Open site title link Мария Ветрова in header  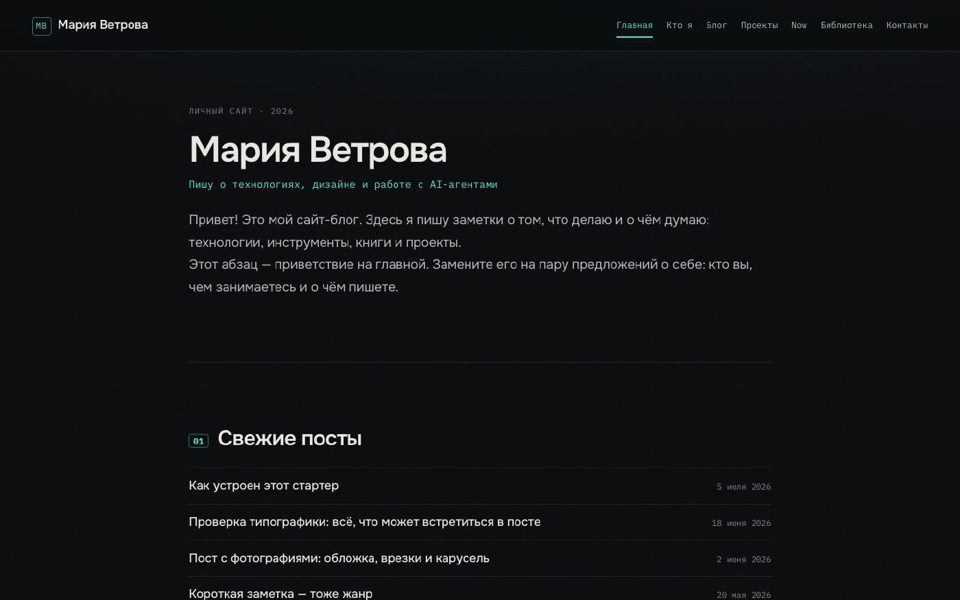coord(103,25)
